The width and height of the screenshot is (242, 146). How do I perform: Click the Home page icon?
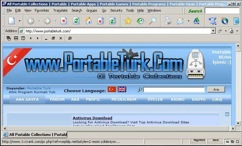[x=88, y=21]
